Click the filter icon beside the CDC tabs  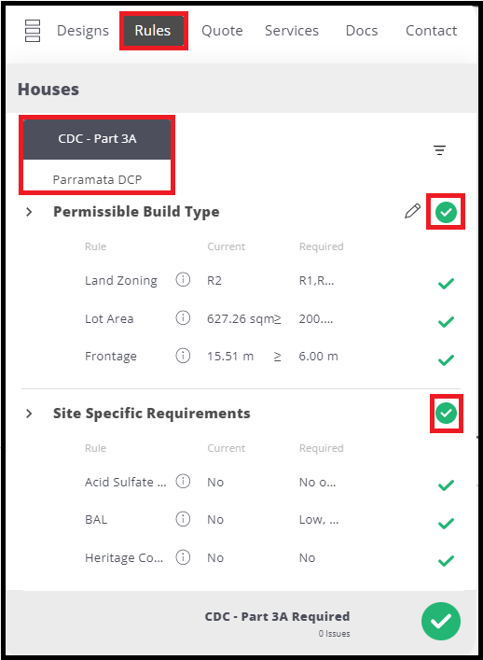(440, 150)
